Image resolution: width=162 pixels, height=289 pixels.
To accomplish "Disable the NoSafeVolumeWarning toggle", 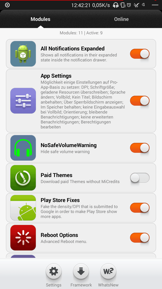I will click(140, 148).
